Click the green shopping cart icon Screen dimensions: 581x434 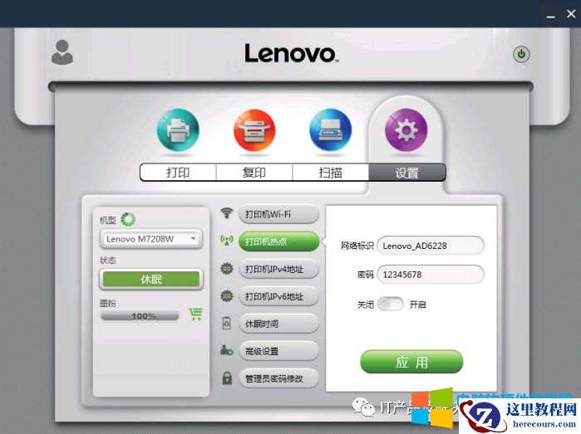pos(195,315)
